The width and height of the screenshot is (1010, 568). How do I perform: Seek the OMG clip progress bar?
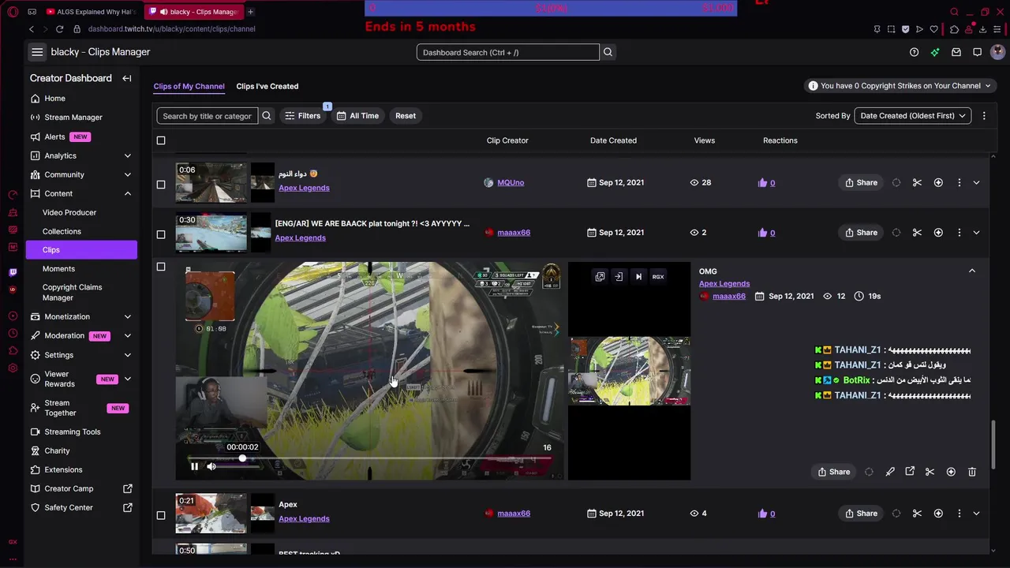(369, 458)
